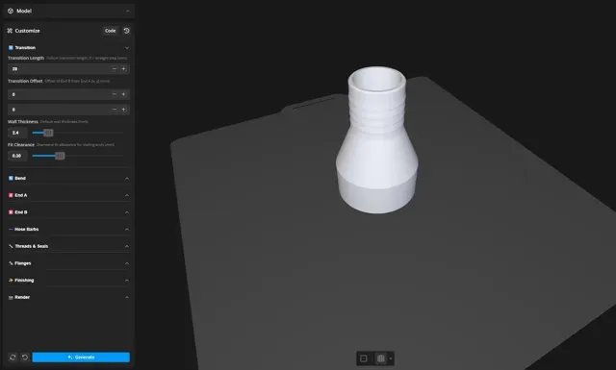Click the Code button
616x370 pixels.
[x=111, y=31]
